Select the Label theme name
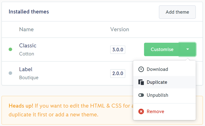The image size is (205, 126). click(x=26, y=69)
